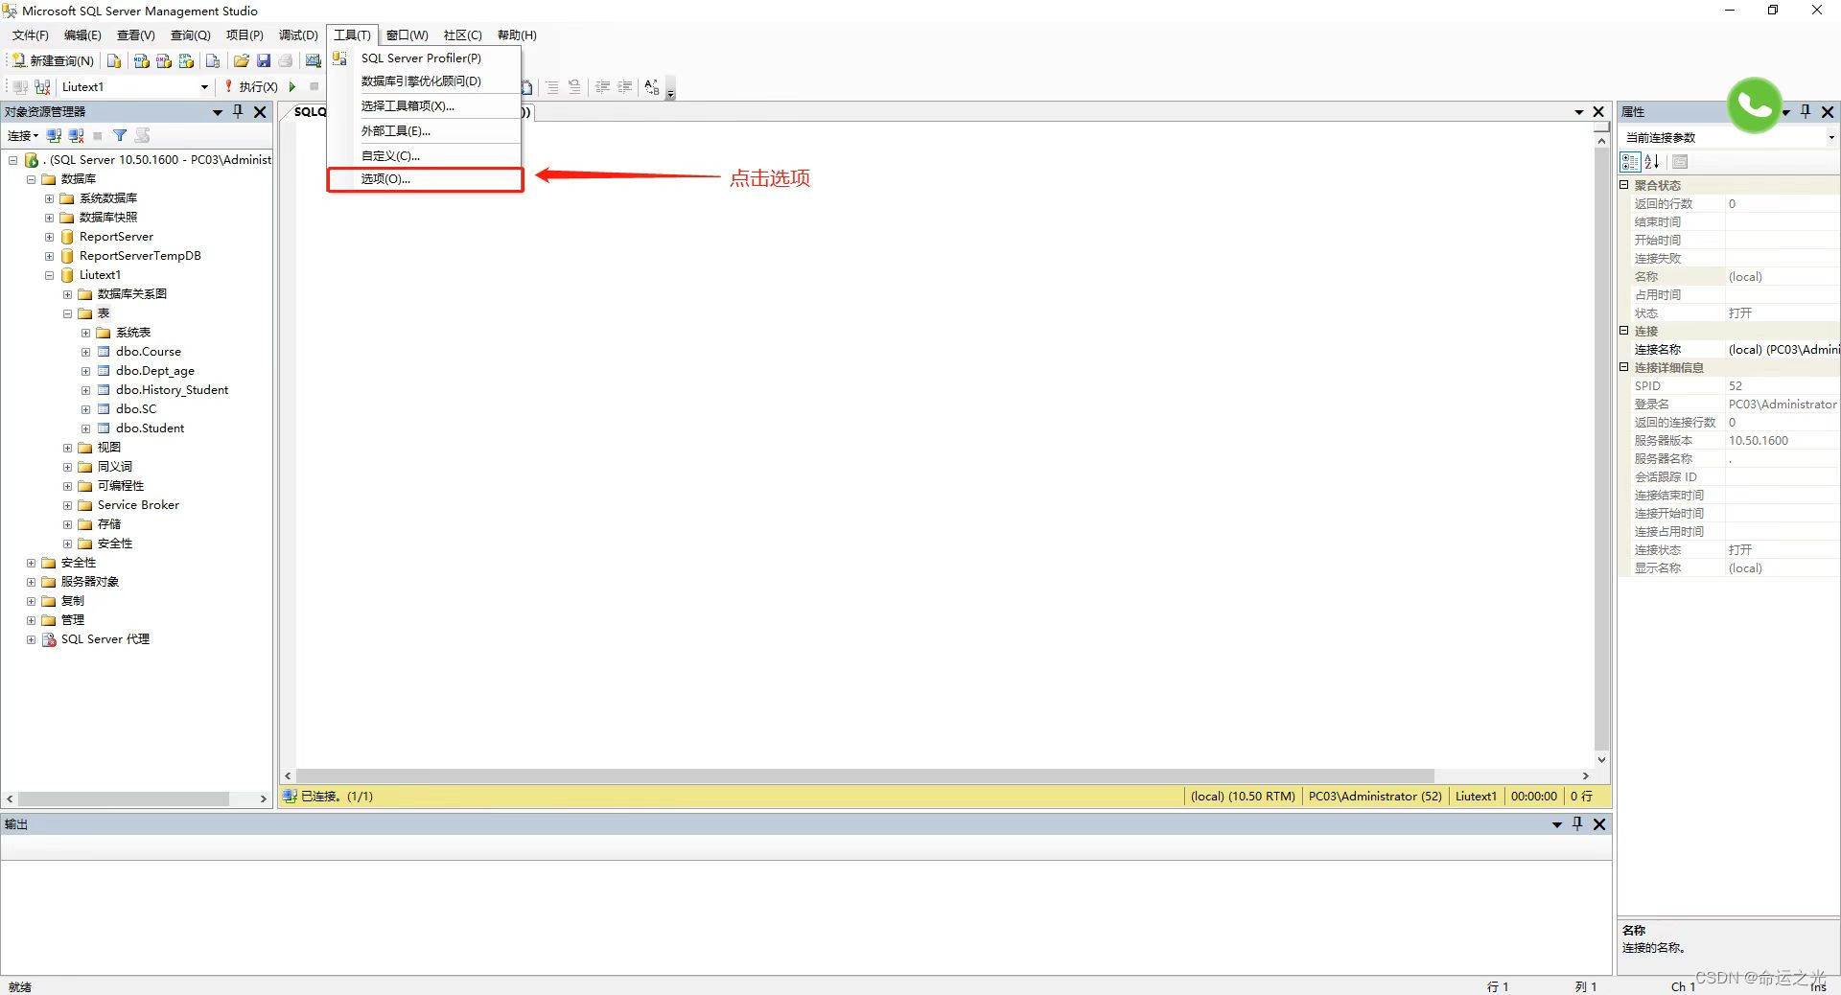Click the Uncomment selected lines icon
The width and height of the screenshot is (1841, 995).
574,86
